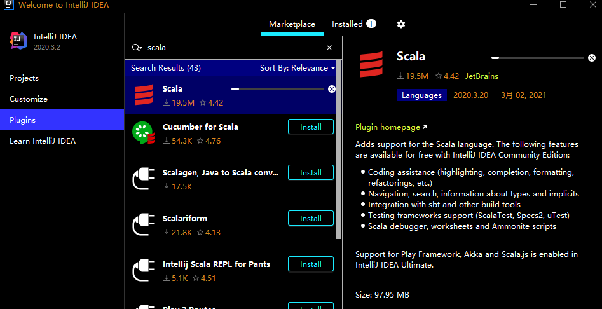Click the Scala title in details panel
The height and width of the screenshot is (309, 602).
tap(411, 57)
